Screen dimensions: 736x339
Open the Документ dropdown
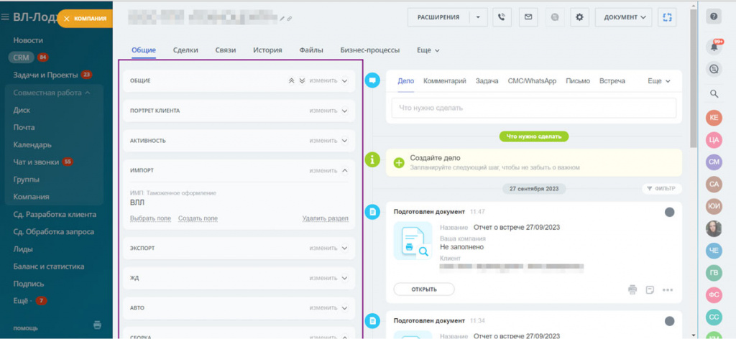click(623, 17)
